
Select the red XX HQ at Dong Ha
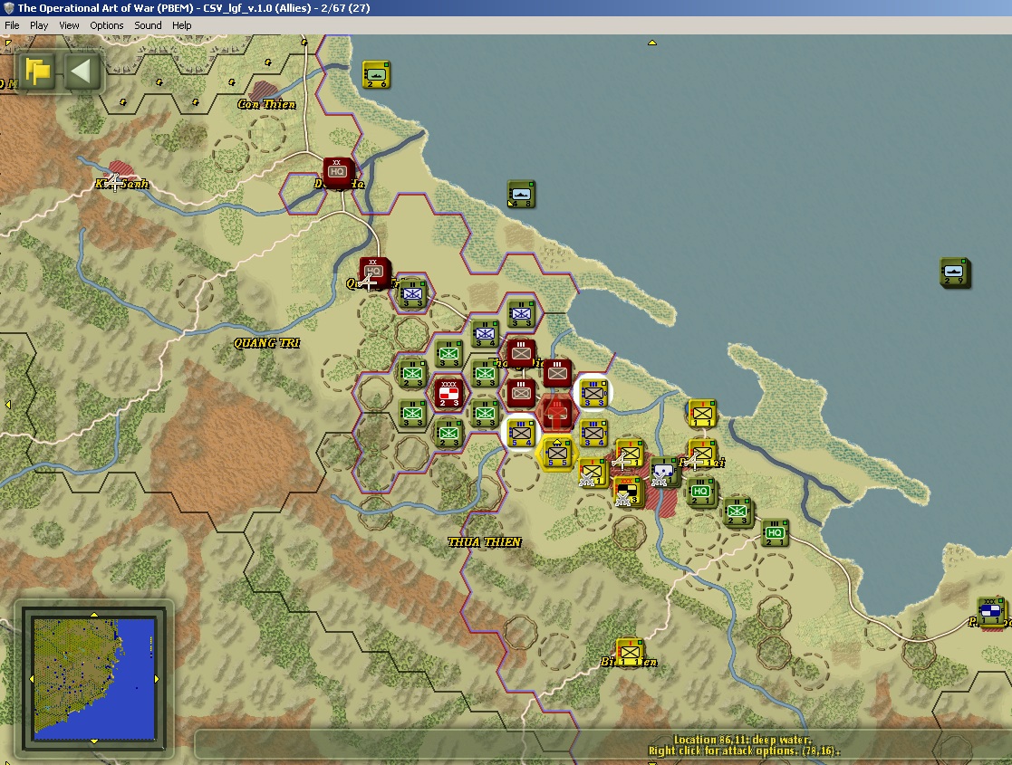coord(338,172)
